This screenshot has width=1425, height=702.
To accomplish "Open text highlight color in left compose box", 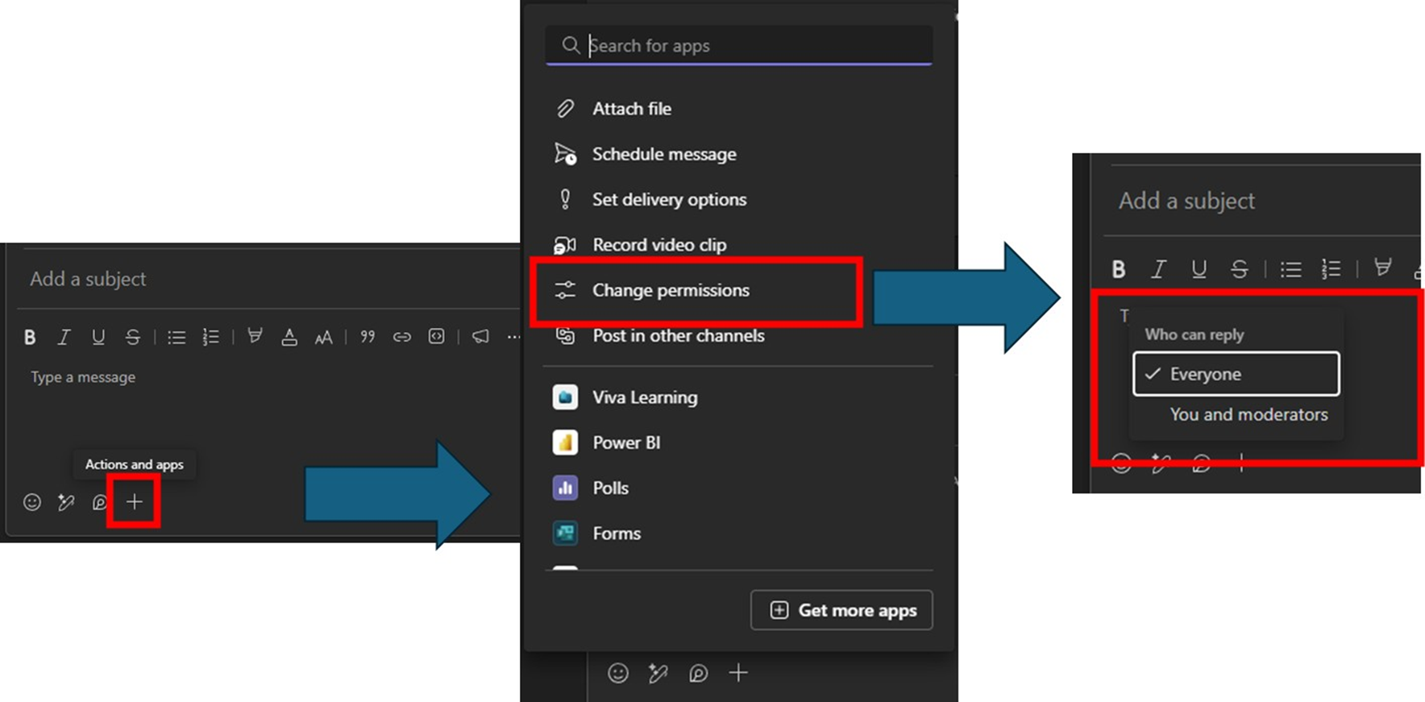I will 255,336.
